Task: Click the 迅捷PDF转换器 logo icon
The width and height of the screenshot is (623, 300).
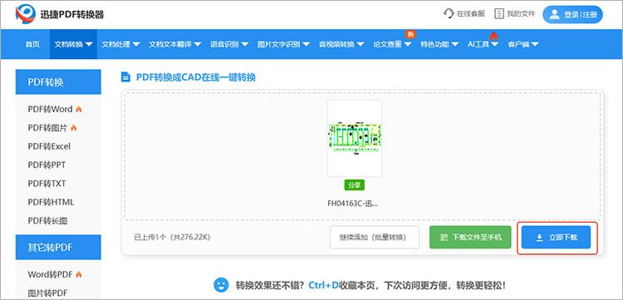Action: (x=26, y=14)
